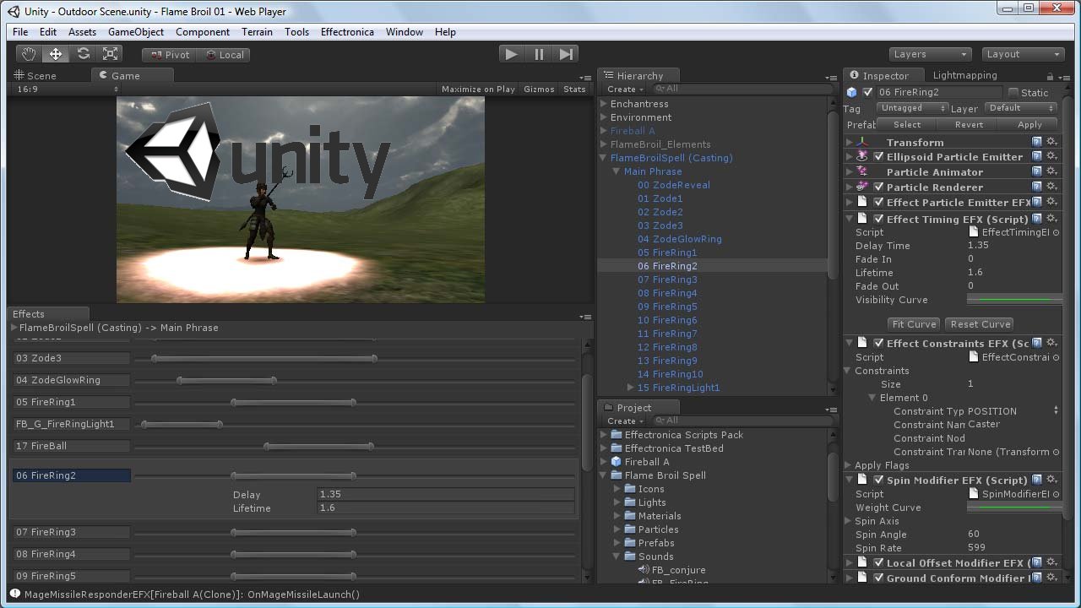Select the Hand tool in toolbar
Viewport: 1081px width, 608px height.
click(x=29, y=54)
